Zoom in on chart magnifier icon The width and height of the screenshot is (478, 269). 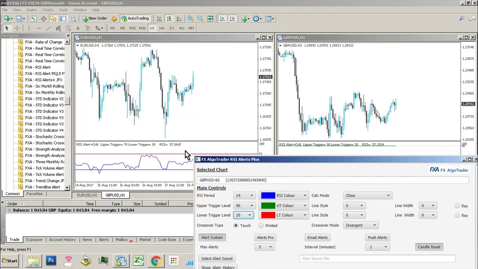[190, 18]
